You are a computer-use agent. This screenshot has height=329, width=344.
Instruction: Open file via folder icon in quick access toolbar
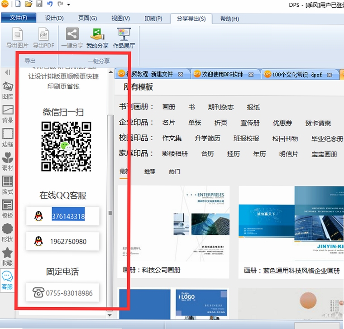[29, 4]
